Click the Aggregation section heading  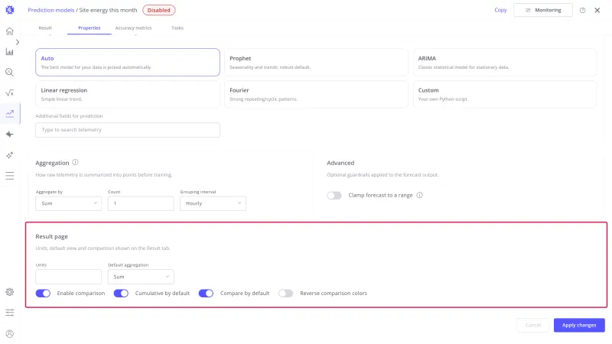point(52,163)
